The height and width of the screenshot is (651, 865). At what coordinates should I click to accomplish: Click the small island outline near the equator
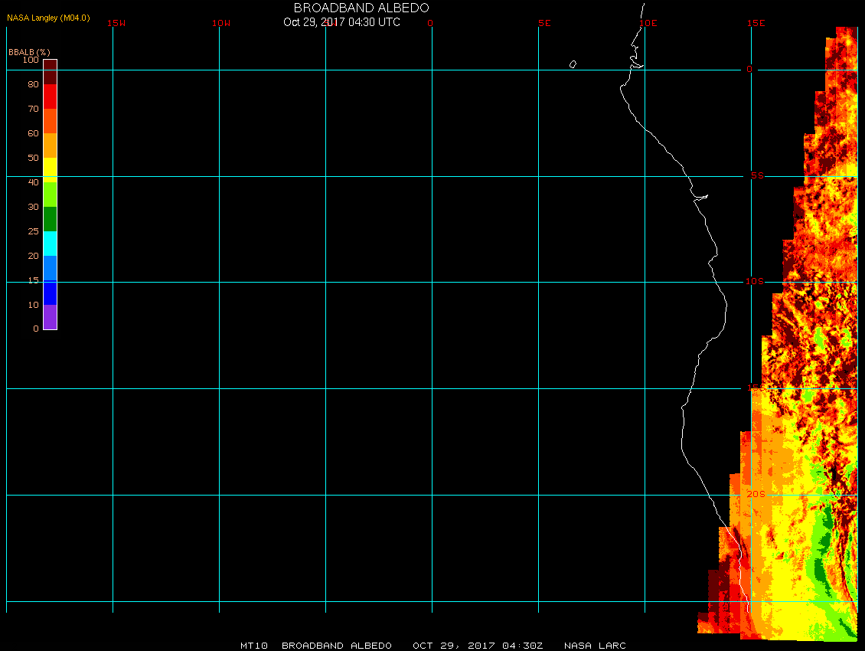pyautogui.click(x=573, y=64)
